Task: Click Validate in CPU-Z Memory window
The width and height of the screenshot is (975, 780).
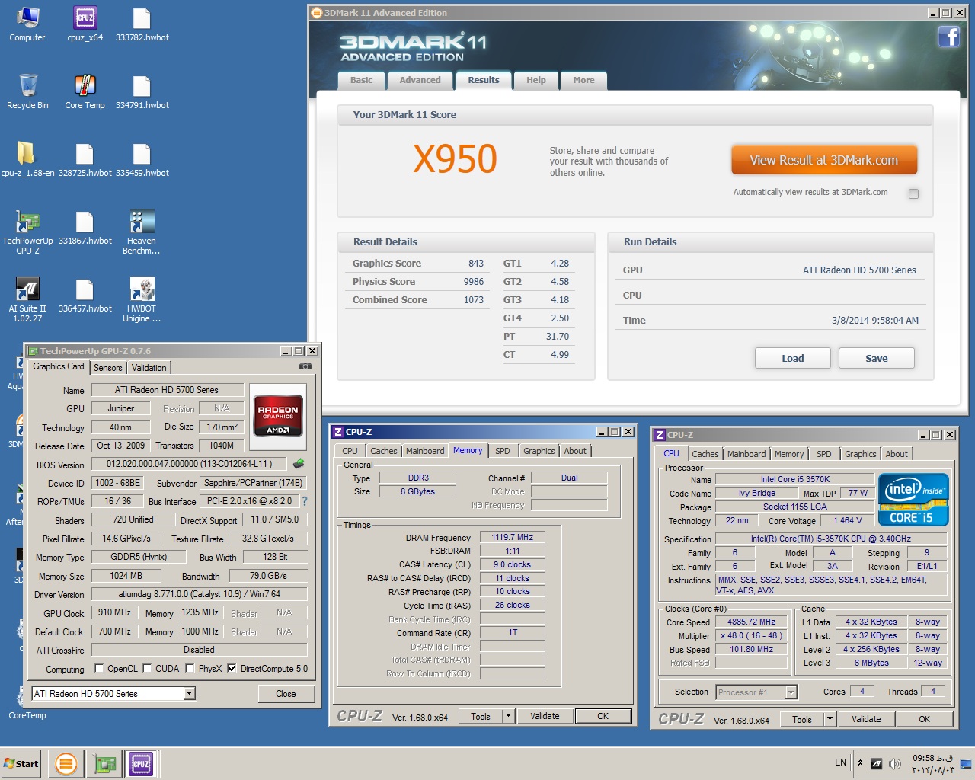Action: pos(545,716)
